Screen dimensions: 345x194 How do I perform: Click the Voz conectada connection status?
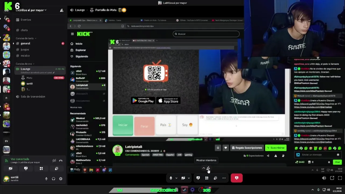pos(20,159)
